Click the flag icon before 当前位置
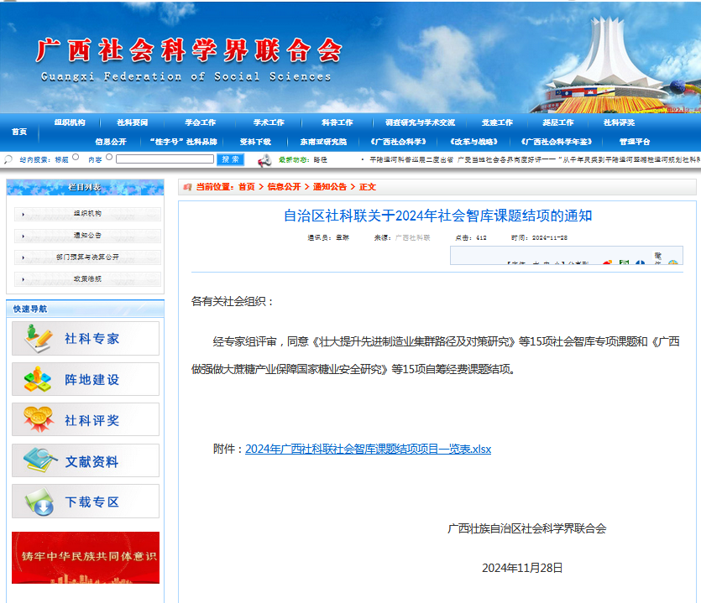The height and width of the screenshot is (603, 701). coord(187,187)
